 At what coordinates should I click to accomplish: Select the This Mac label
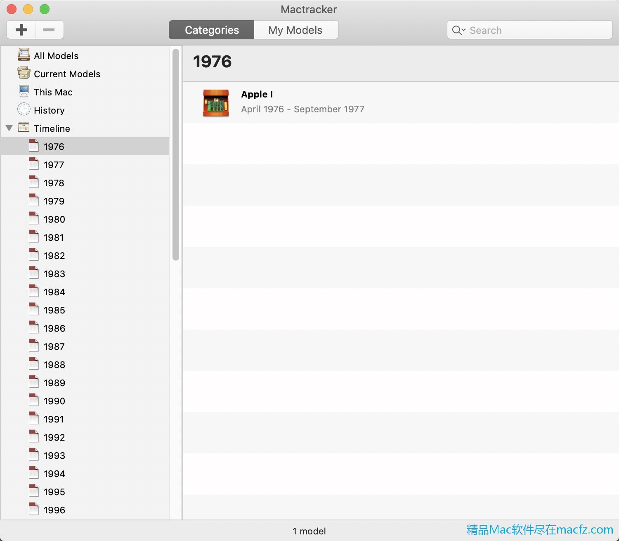(53, 92)
